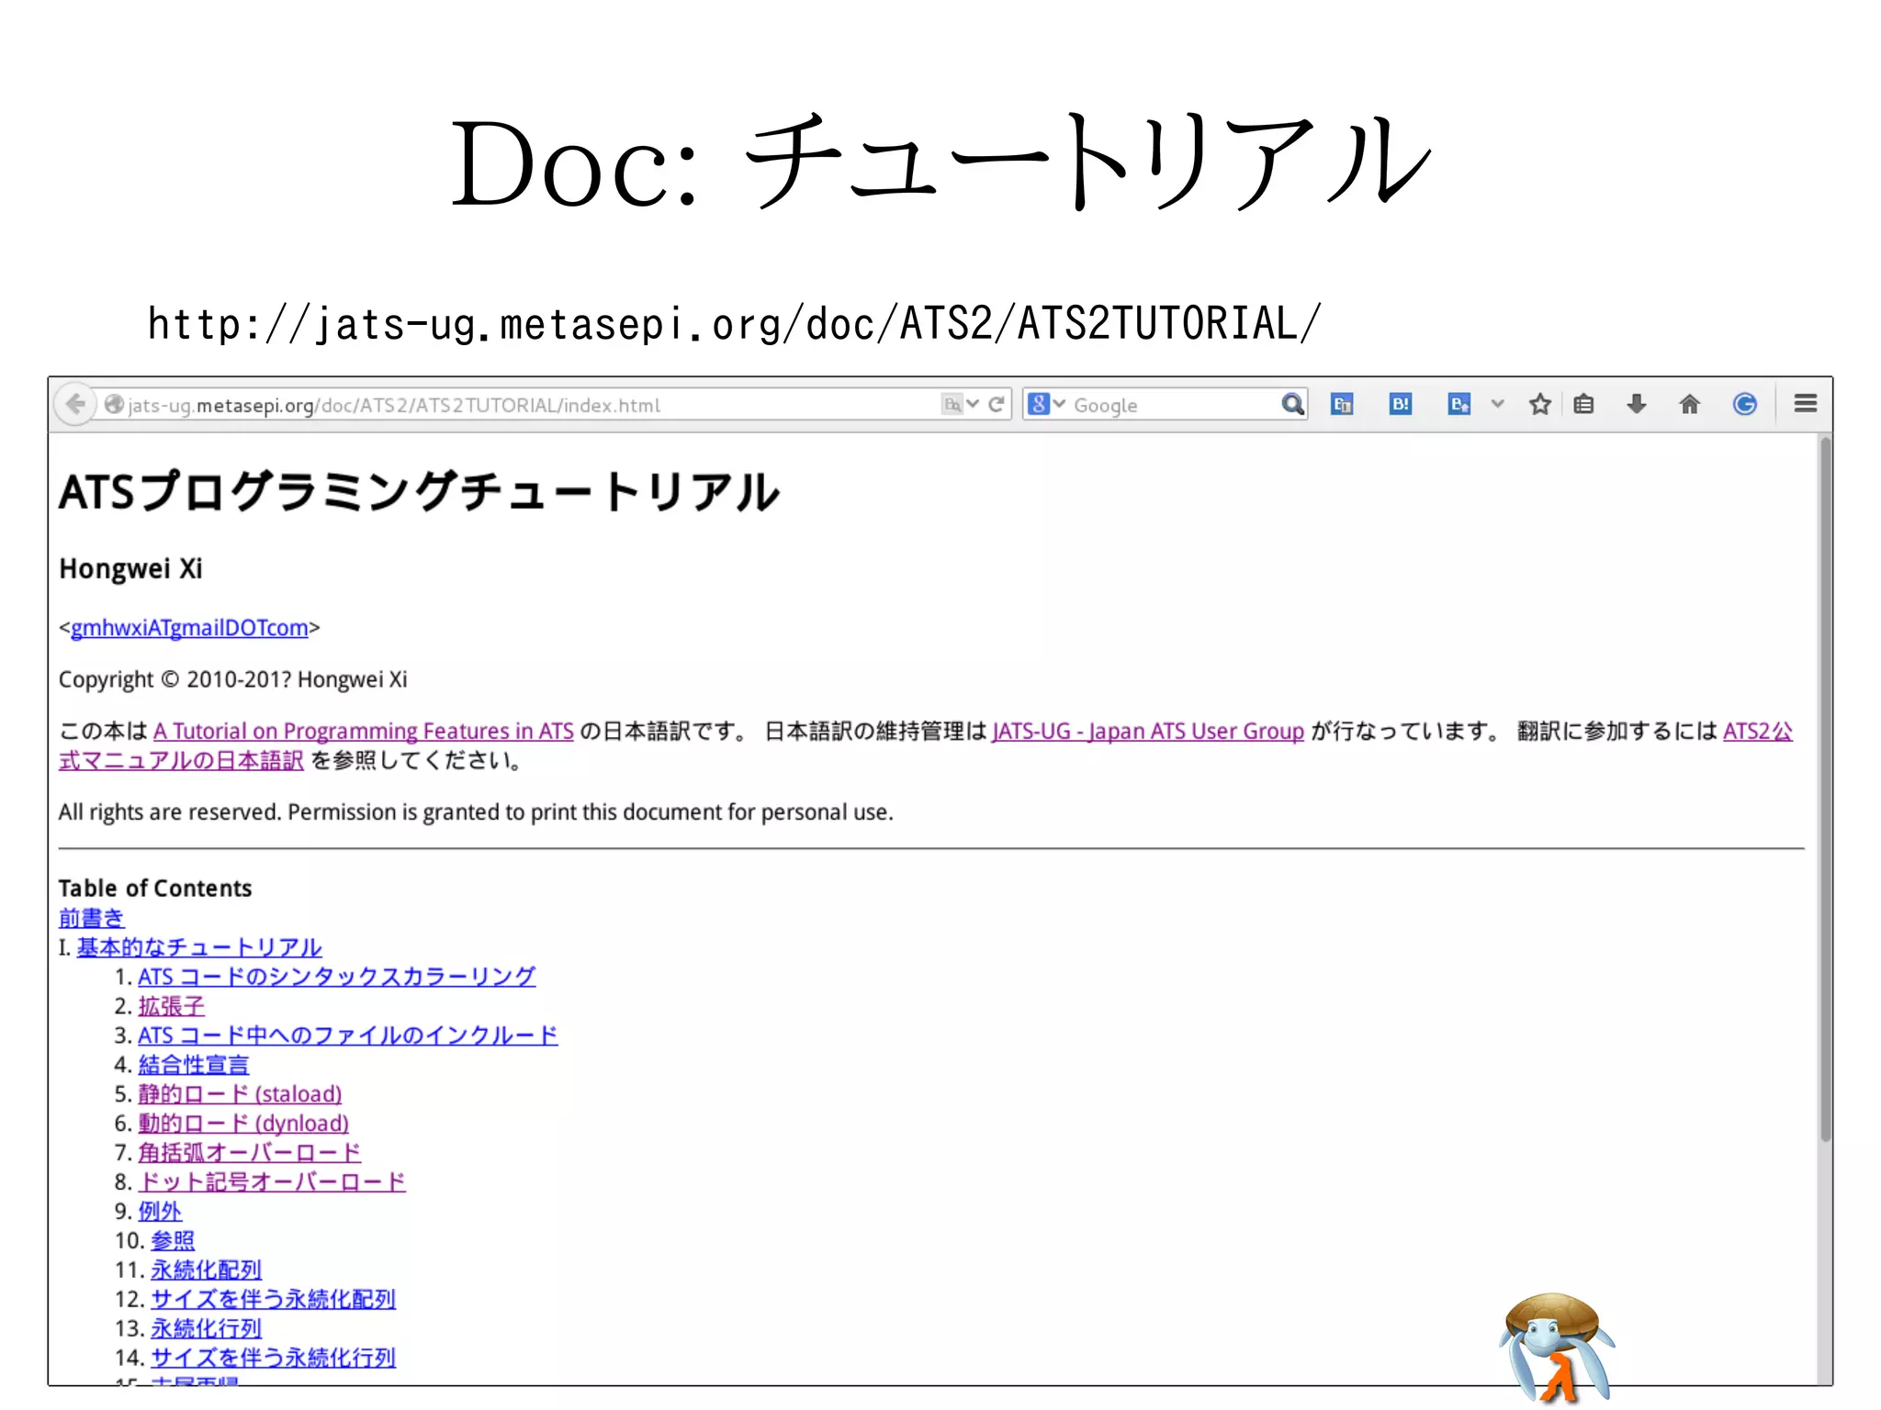Click the Hatena Bookmark B! icon

tap(1400, 404)
